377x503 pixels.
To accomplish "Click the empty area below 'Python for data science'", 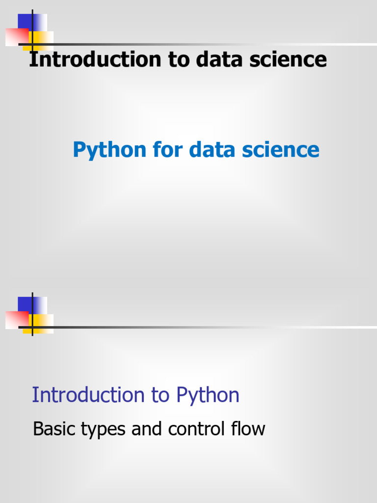I will tap(196, 211).
